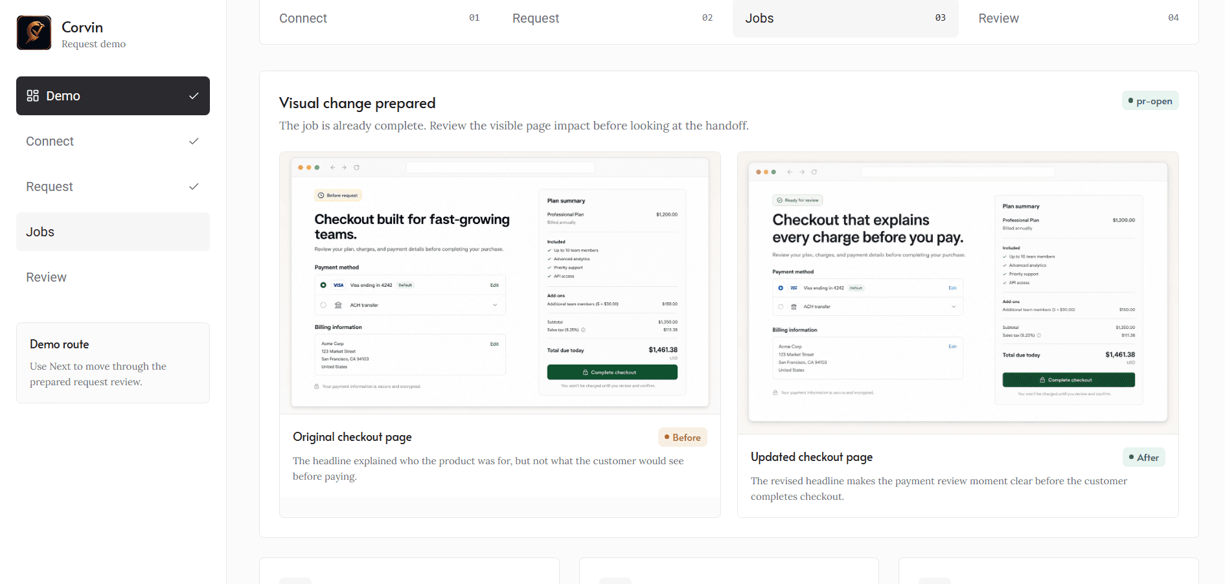Click sales tax info icon in original preview
The image size is (1225, 584).
tap(583, 330)
